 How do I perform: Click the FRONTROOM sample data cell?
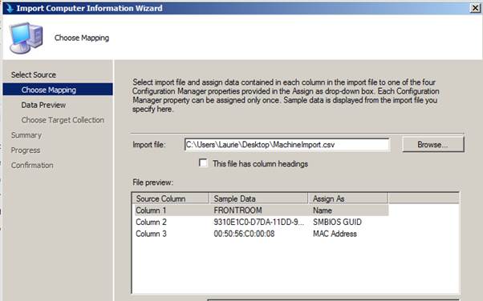[x=237, y=211]
